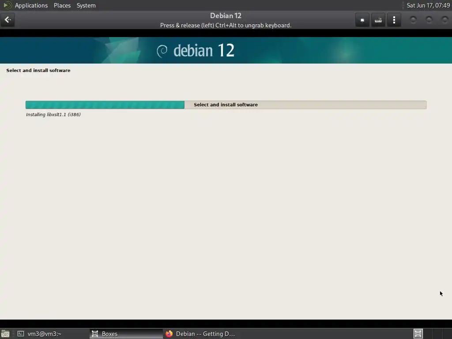
Task: Click the 'Select and install software' heading
Action: pyautogui.click(x=38, y=70)
